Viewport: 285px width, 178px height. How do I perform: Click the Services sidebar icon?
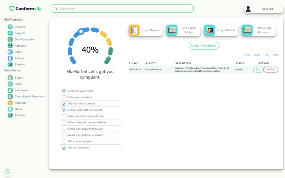tap(10, 27)
